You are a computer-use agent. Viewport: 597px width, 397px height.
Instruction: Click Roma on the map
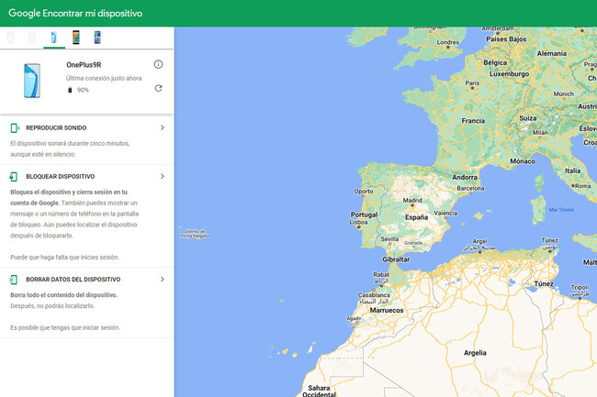pyautogui.click(x=582, y=186)
